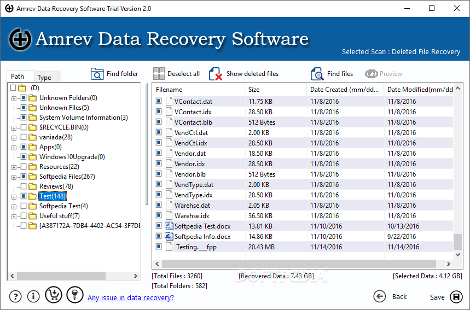470x310 pixels.
Task: Uncheck the Testing.__fpp file checkbox
Action: [159, 247]
